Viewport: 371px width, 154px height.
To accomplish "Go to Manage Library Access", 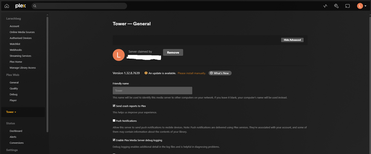I will tap(23, 68).
